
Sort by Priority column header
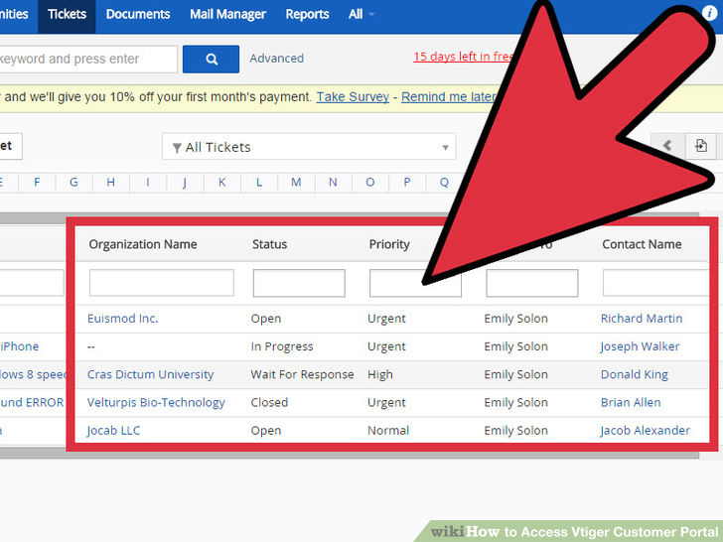[389, 244]
